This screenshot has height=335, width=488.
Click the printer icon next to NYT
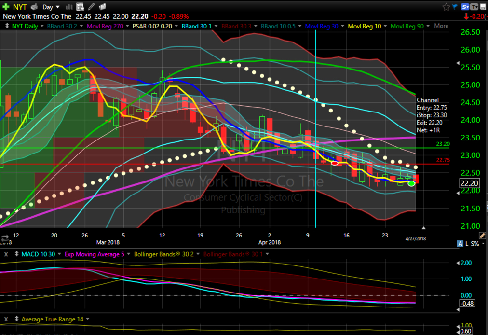35,7
